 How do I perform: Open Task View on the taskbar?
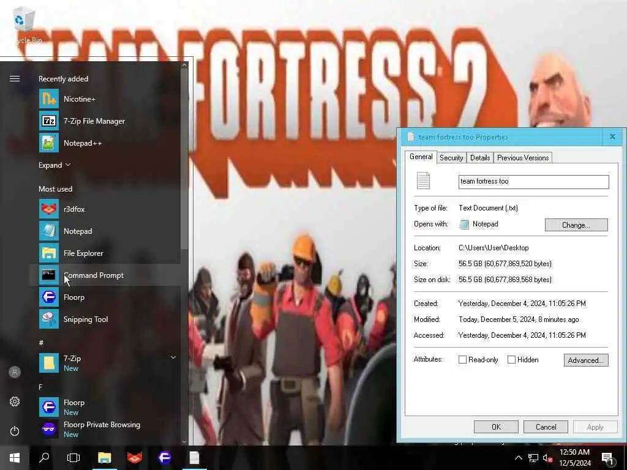(73, 458)
